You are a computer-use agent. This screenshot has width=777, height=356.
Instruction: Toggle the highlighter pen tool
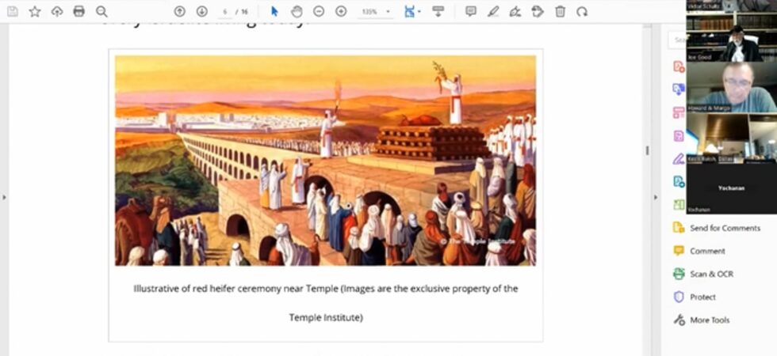[x=493, y=11]
